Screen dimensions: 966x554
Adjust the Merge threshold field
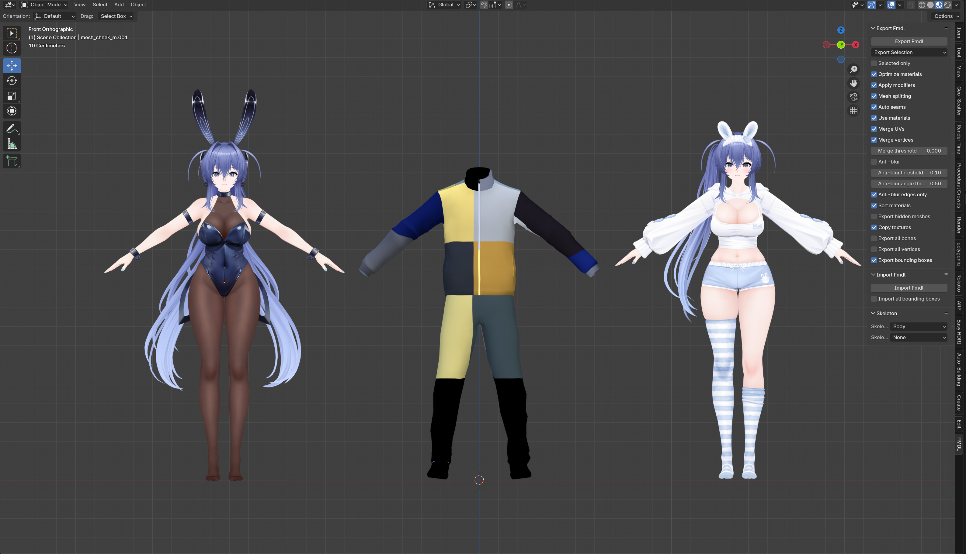(x=909, y=151)
